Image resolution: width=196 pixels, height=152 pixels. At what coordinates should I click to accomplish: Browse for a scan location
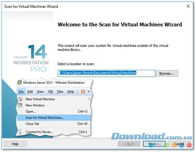pos(167,74)
